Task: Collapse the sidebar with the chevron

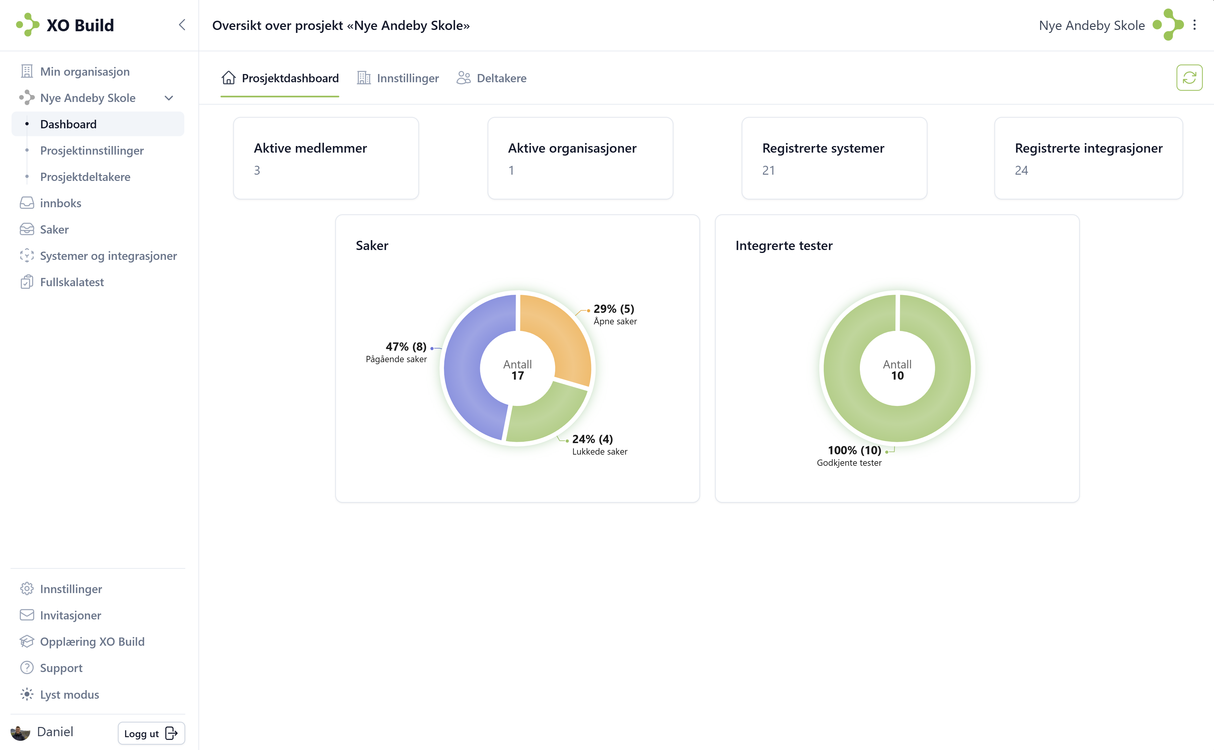Action: tap(182, 25)
